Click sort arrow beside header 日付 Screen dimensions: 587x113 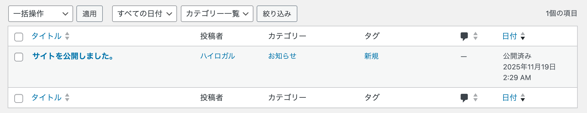tap(523, 36)
